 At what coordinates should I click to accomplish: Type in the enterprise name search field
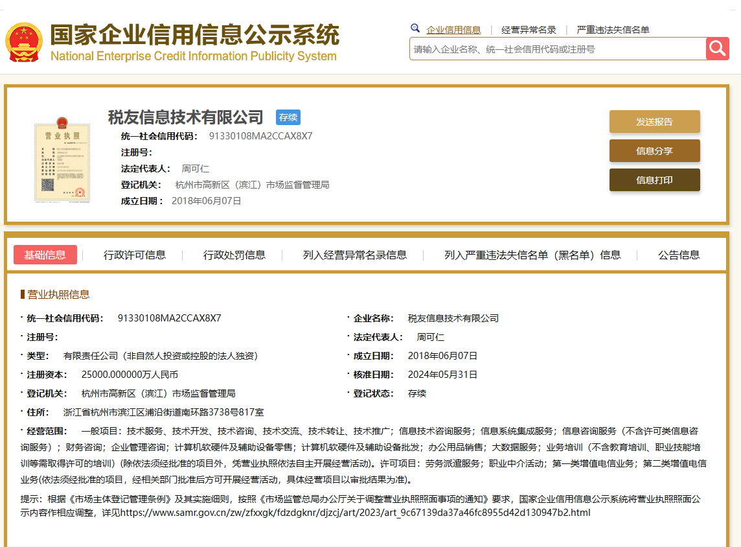557,49
